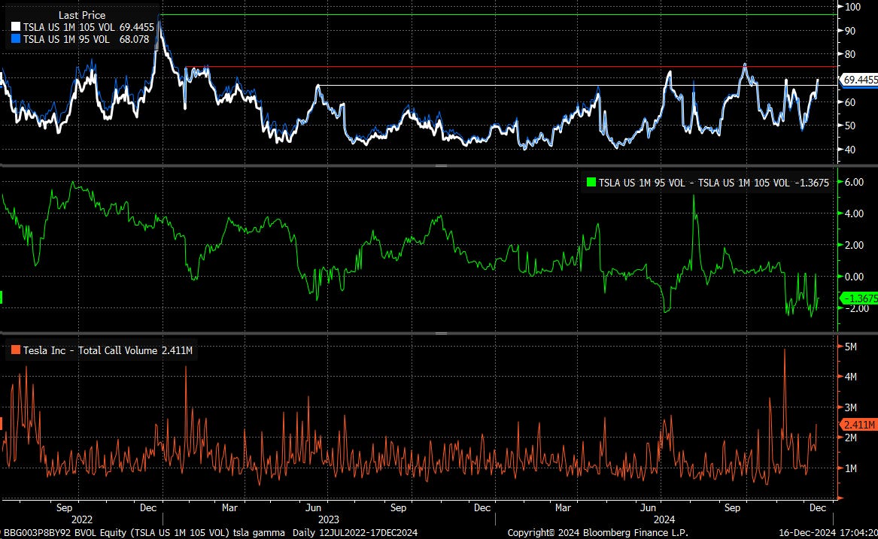
Task: Click the last 'Dec' label at the date axis end
Action: click(818, 507)
